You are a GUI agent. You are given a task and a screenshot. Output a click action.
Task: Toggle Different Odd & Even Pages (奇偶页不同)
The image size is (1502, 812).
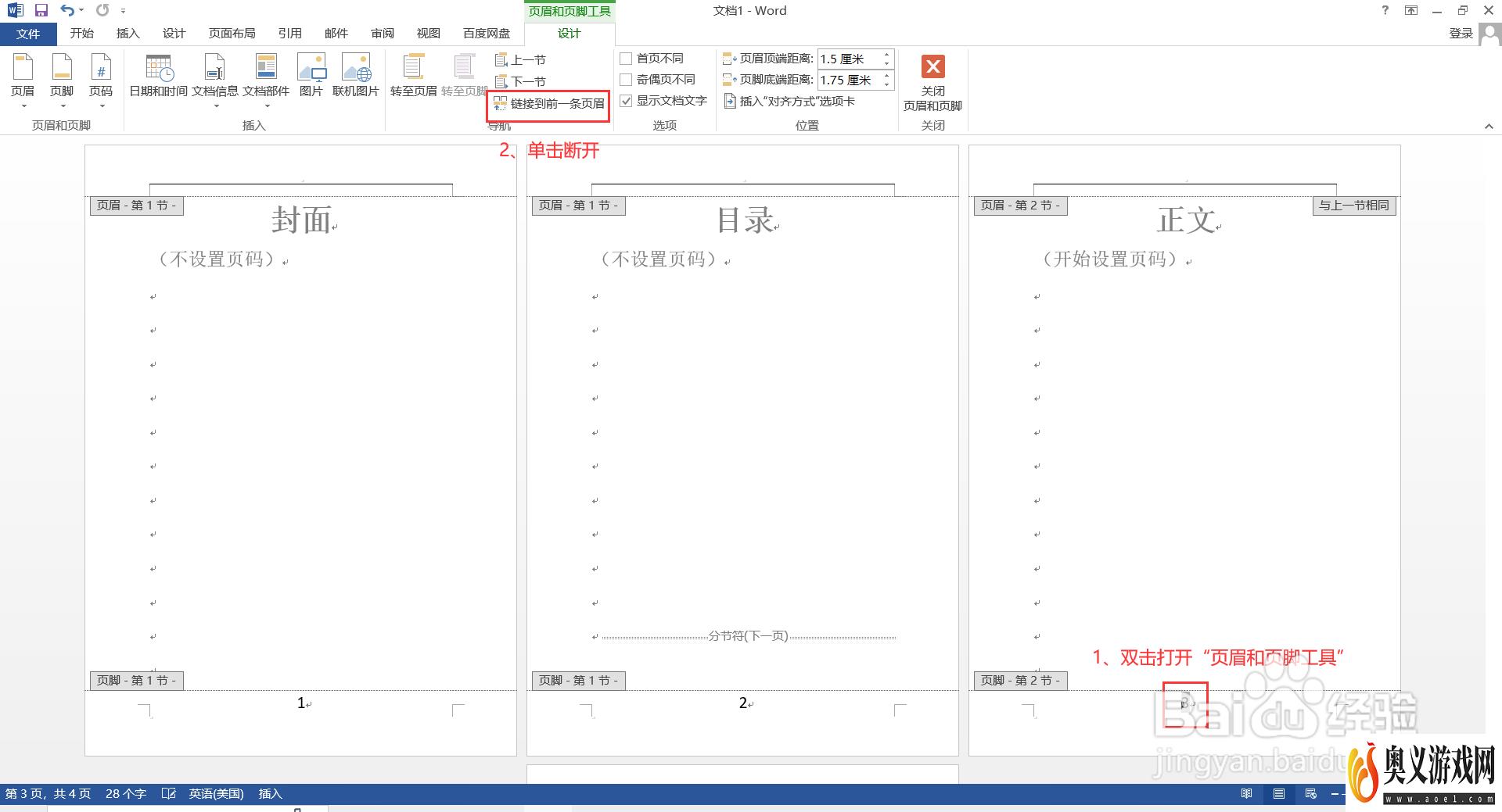(x=658, y=80)
